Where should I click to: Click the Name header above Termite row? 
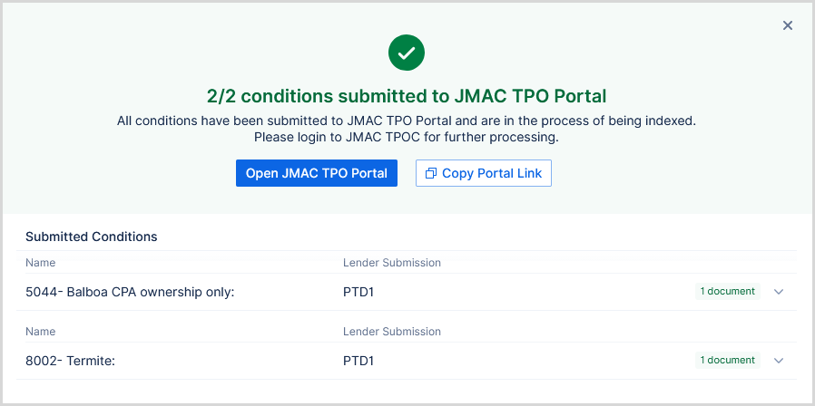(41, 332)
